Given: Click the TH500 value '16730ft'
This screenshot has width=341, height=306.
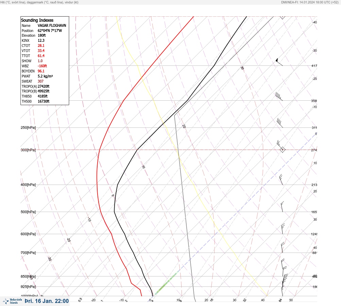Looking at the screenshot, I should click(44, 101).
